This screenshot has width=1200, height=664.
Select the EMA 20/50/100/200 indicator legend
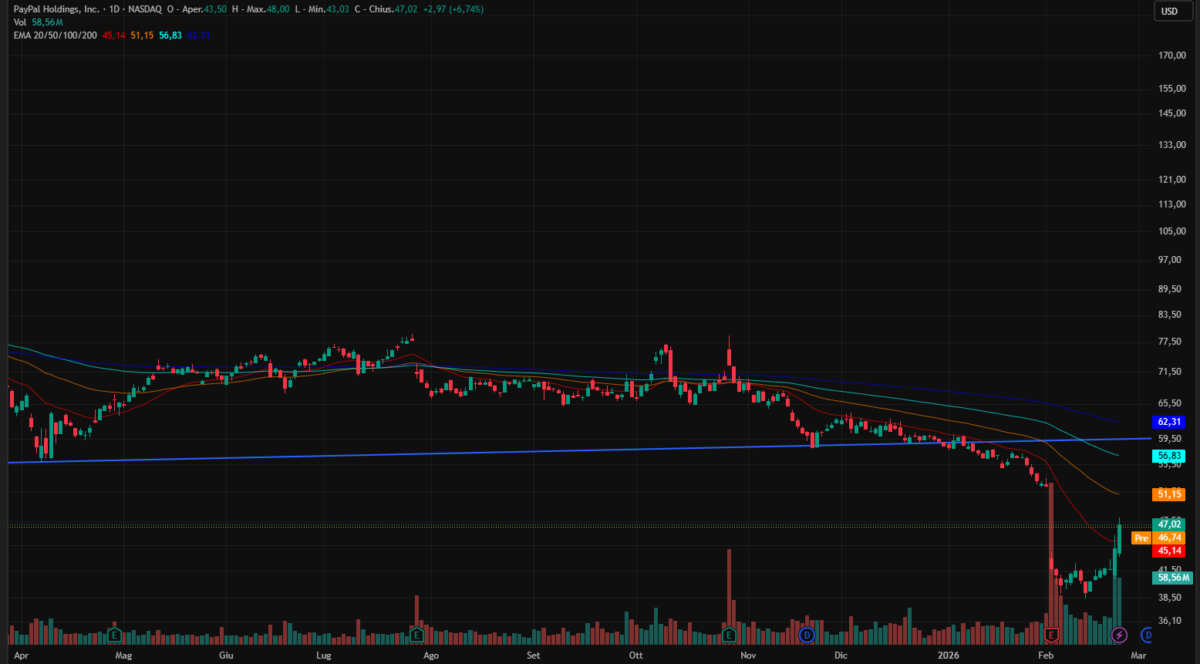click(x=56, y=35)
